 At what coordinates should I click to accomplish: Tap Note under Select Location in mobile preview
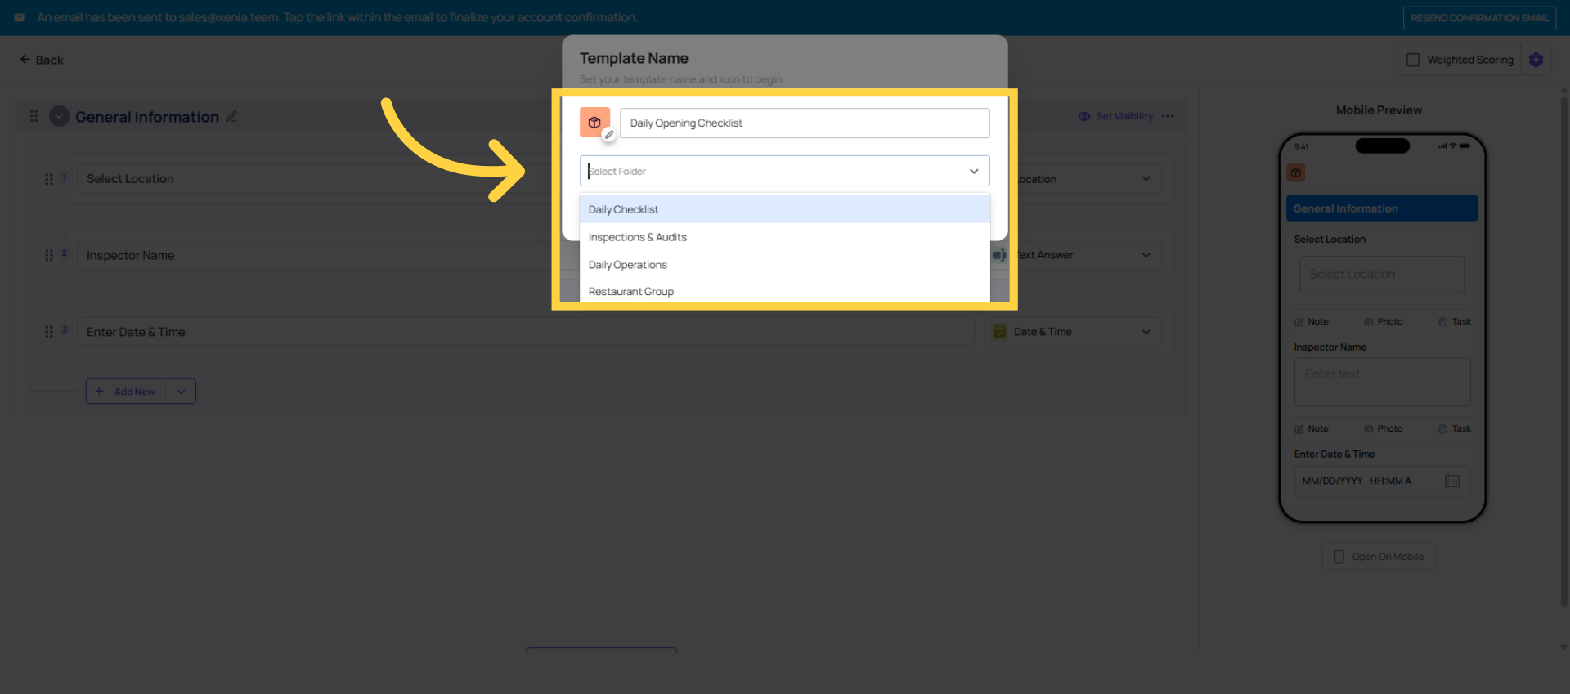[x=1312, y=322]
